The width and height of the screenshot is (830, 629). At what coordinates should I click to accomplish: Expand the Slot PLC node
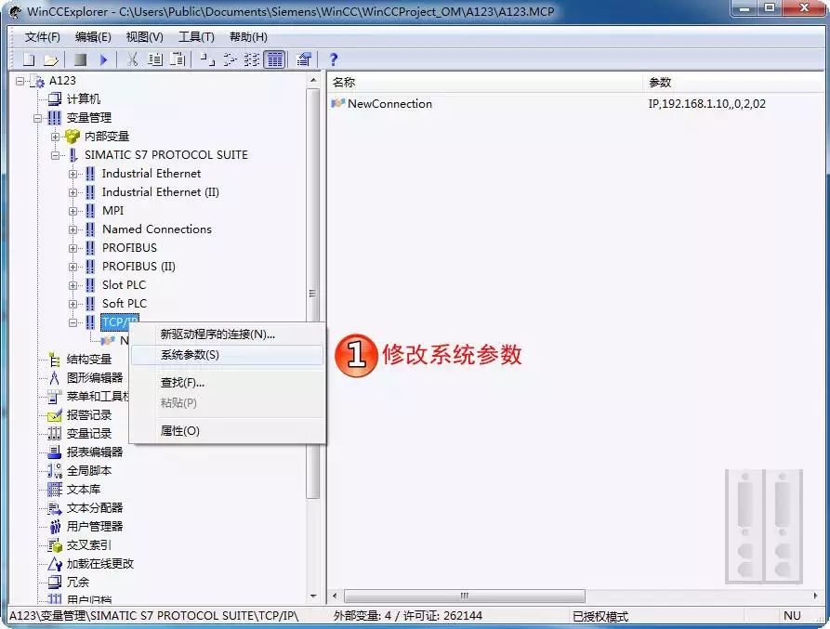pyautogui.click(x=73, y=285)
